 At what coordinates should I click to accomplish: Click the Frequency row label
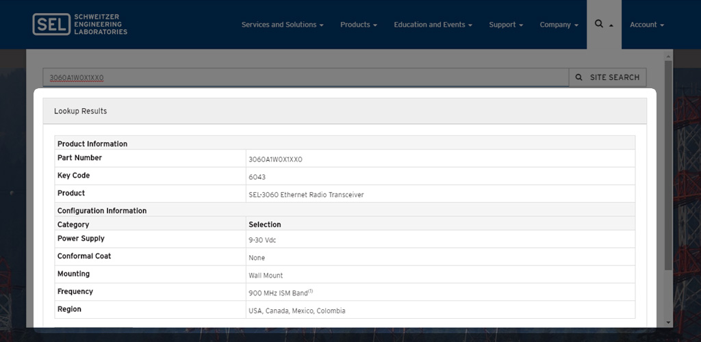[x=75, y=291]
